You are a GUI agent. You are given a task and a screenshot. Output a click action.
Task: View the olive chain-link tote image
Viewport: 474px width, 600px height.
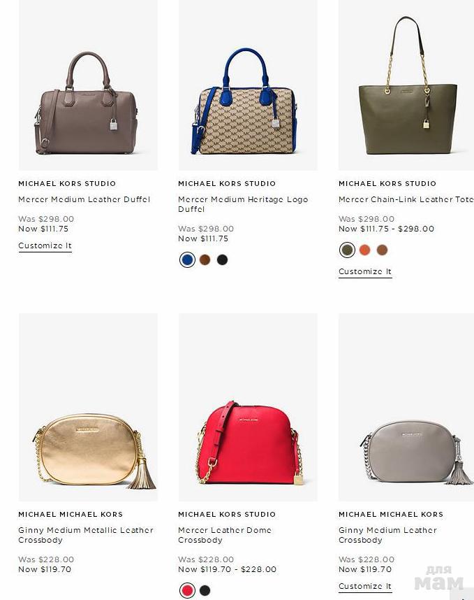tap(406, 85)
